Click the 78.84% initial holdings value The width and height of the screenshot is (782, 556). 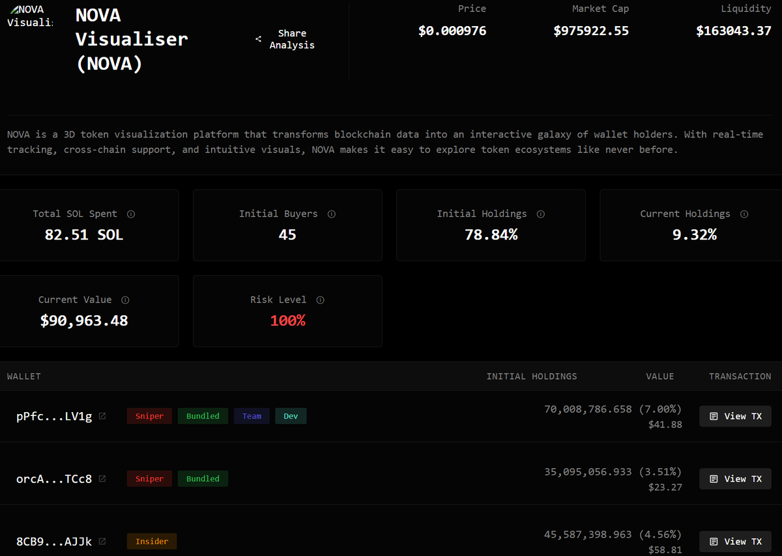click(x=491, y=235)
